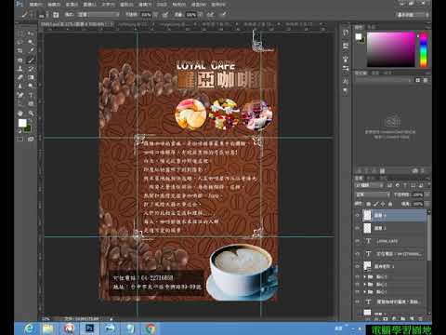The height and width of the screenshot is (335, 446).
Task: Select the Blur tool
Action: (20, 86)
